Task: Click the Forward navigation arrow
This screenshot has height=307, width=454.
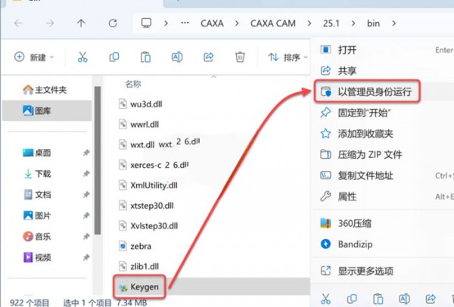Action: pyautogui.click(x=50, y=23)
